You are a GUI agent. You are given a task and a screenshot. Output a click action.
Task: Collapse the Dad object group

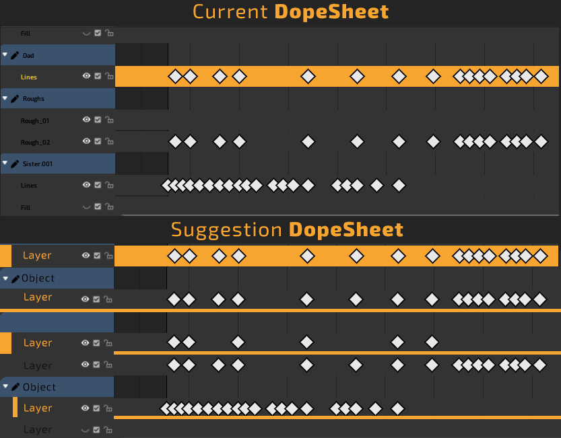point(5,54)
